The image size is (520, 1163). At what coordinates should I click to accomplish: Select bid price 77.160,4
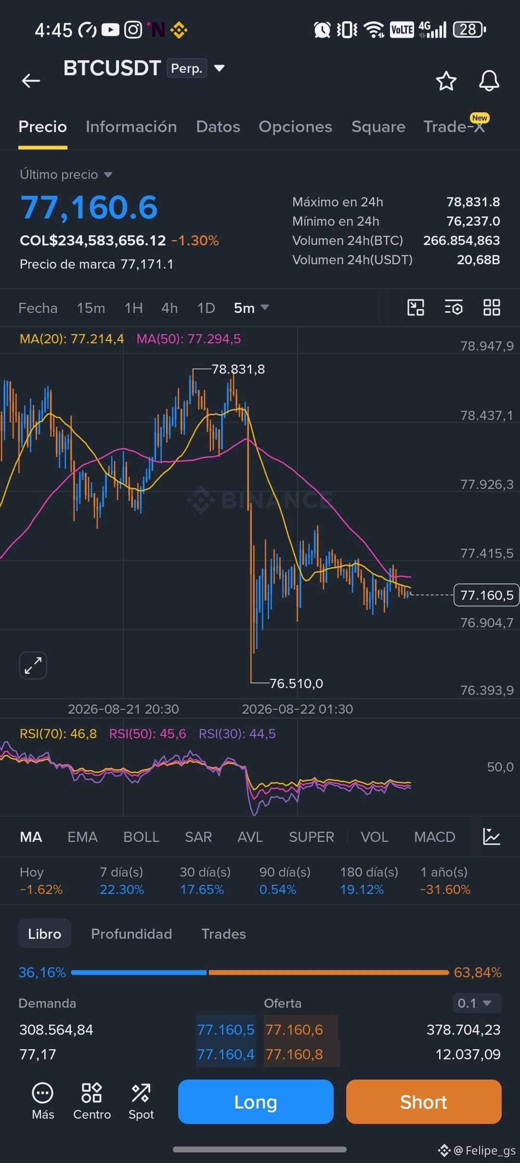click(226, 1054)
